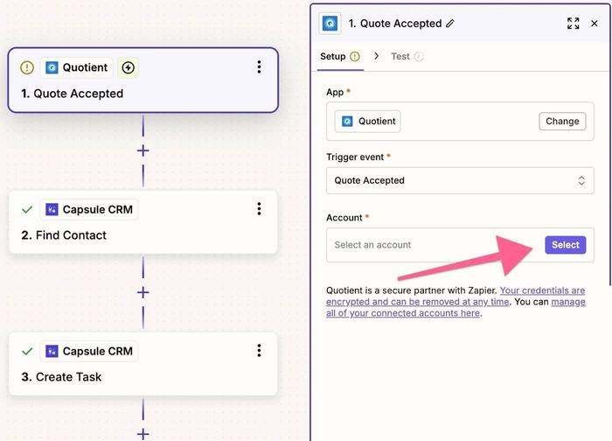This screenshot has height=441, width=612.
Task: Click the Select account button
Action: tap(565, 245)
